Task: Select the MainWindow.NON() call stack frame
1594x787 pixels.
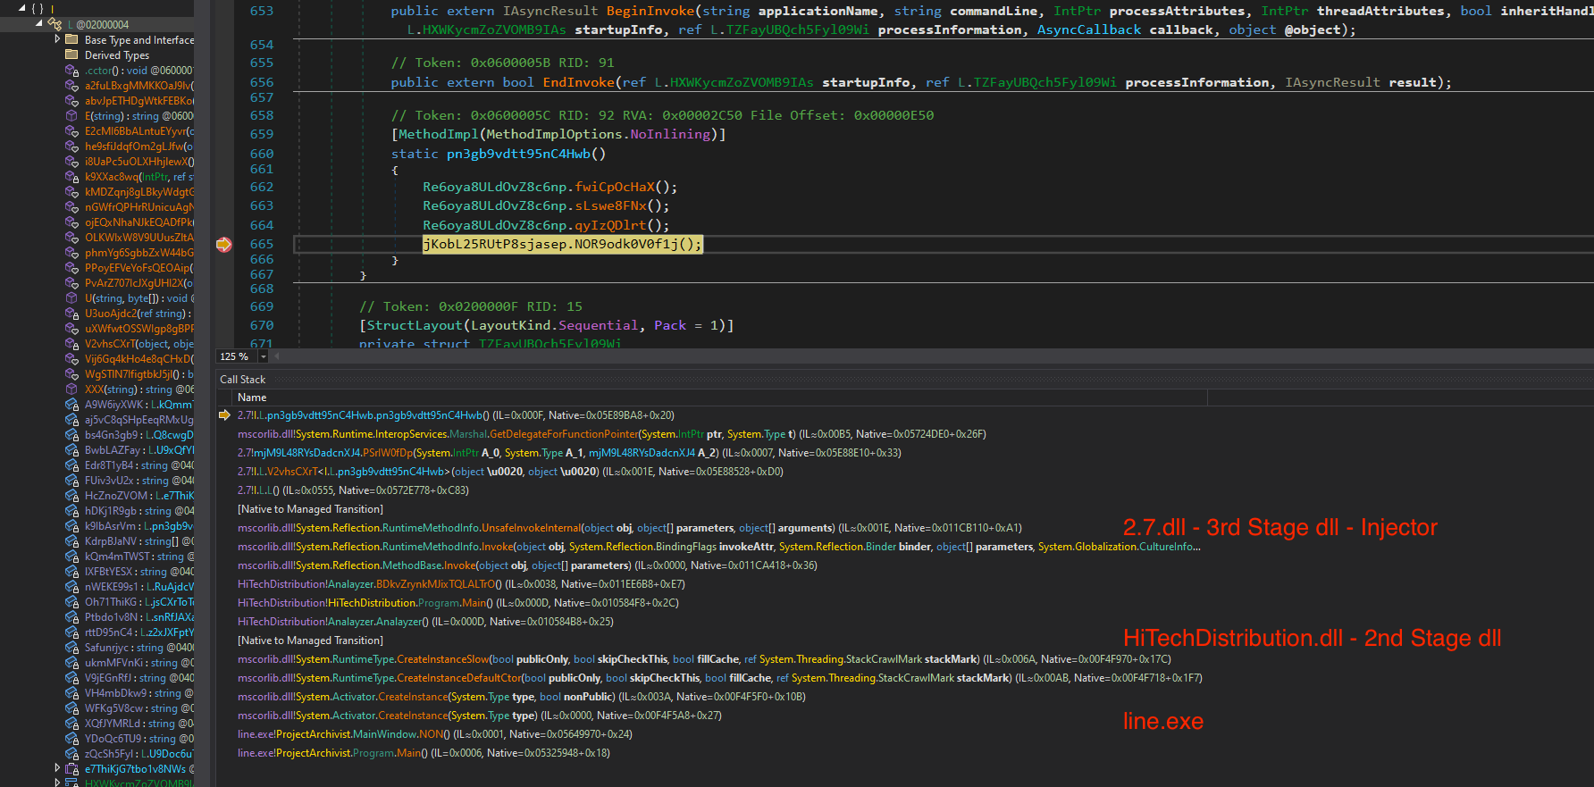Action: (434, 734)
